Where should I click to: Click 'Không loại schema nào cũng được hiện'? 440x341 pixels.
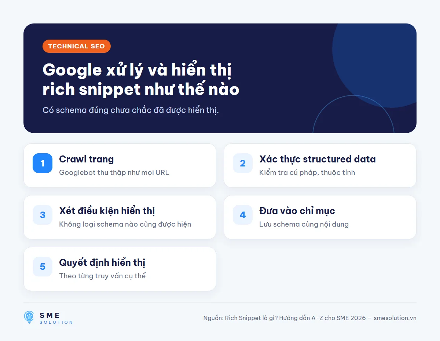coord(125,224)
